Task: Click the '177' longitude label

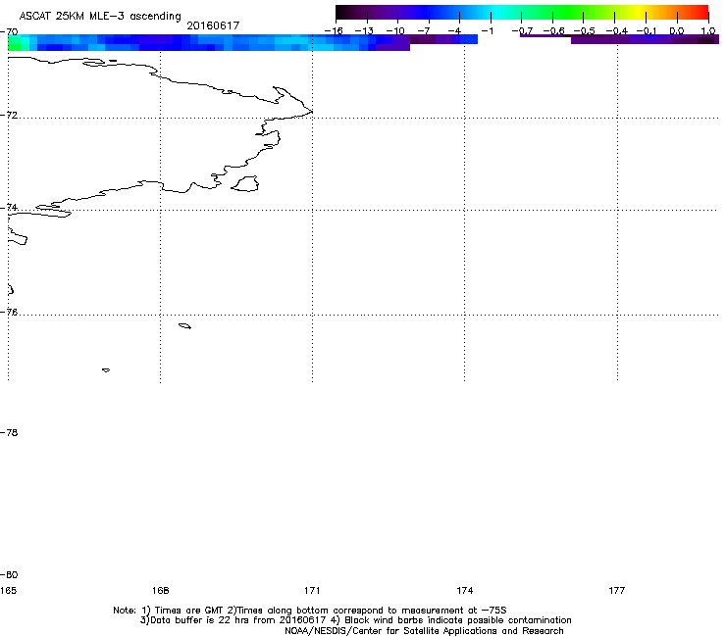Action: pos(617,590)
